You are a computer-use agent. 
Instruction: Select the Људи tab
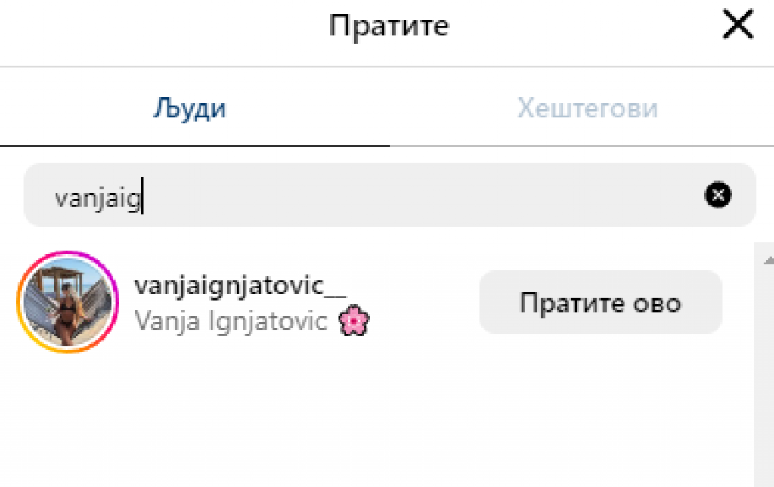[190, 108]
